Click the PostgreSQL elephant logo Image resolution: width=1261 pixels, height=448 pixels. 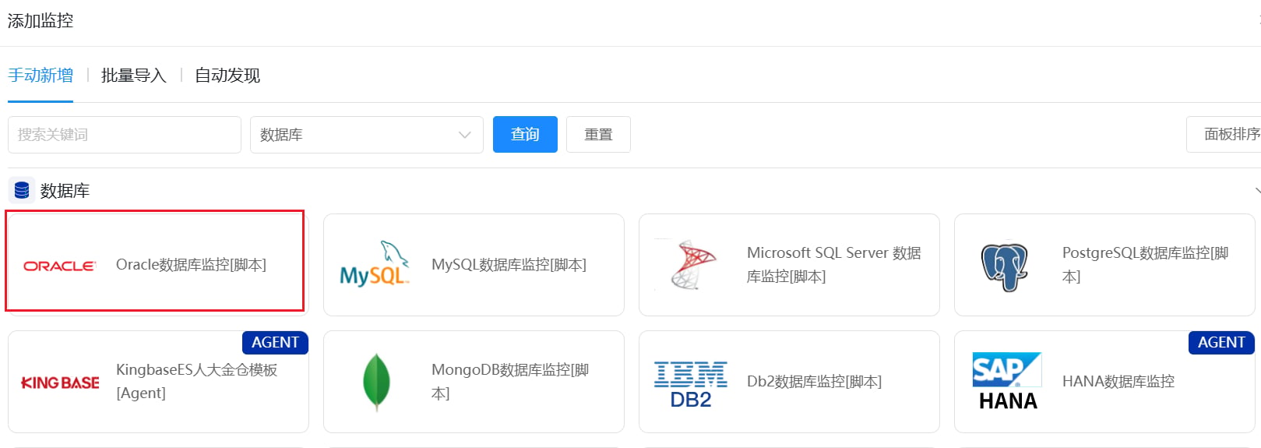[1005, 266]
